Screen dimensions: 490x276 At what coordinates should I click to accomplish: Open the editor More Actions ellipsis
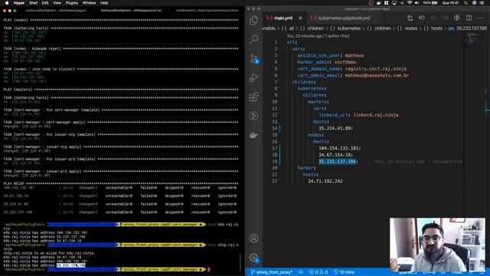481,18
